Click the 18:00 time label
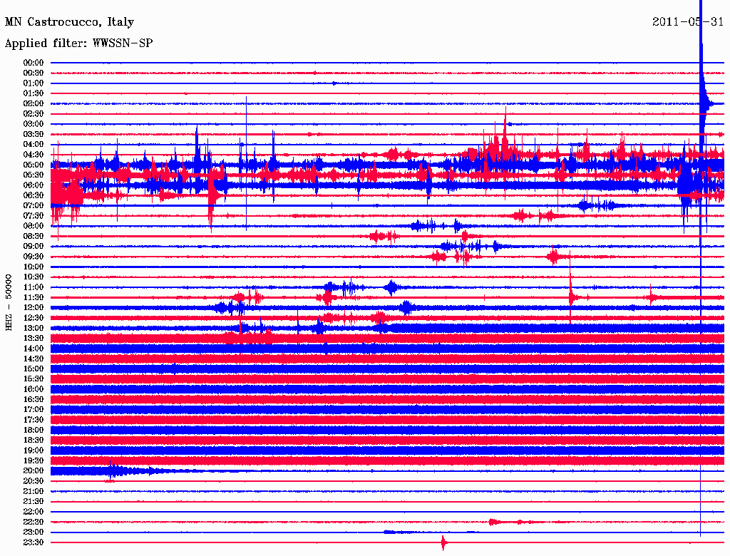The image size is (730, 556). pos(34,431)
